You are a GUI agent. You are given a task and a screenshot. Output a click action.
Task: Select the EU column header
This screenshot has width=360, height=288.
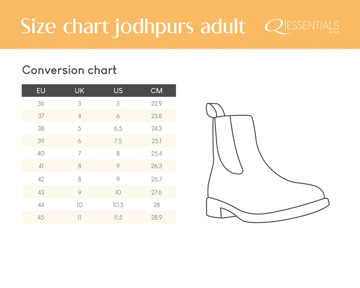(41, 91)
